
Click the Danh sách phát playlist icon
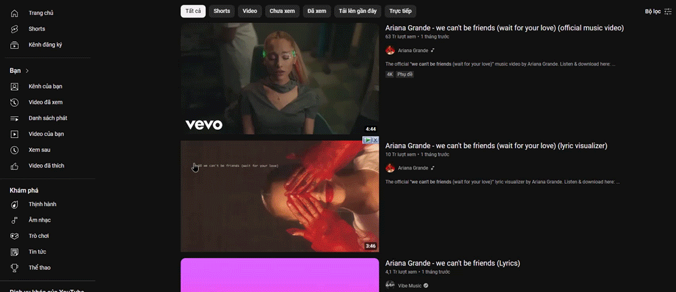tap(14, 118)
